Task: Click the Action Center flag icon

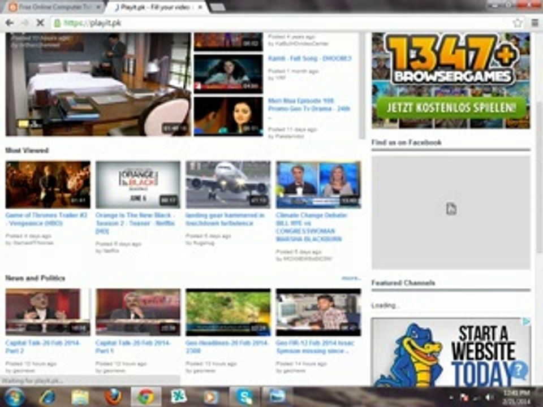Action: [464, 397]
